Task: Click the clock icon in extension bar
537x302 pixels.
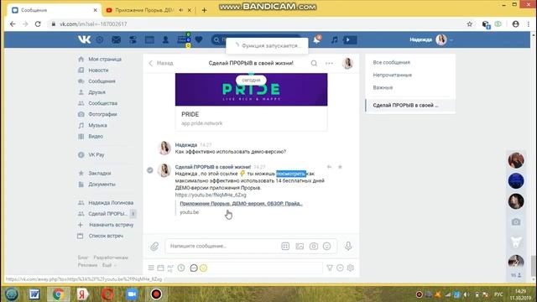Action: [181, 268]
